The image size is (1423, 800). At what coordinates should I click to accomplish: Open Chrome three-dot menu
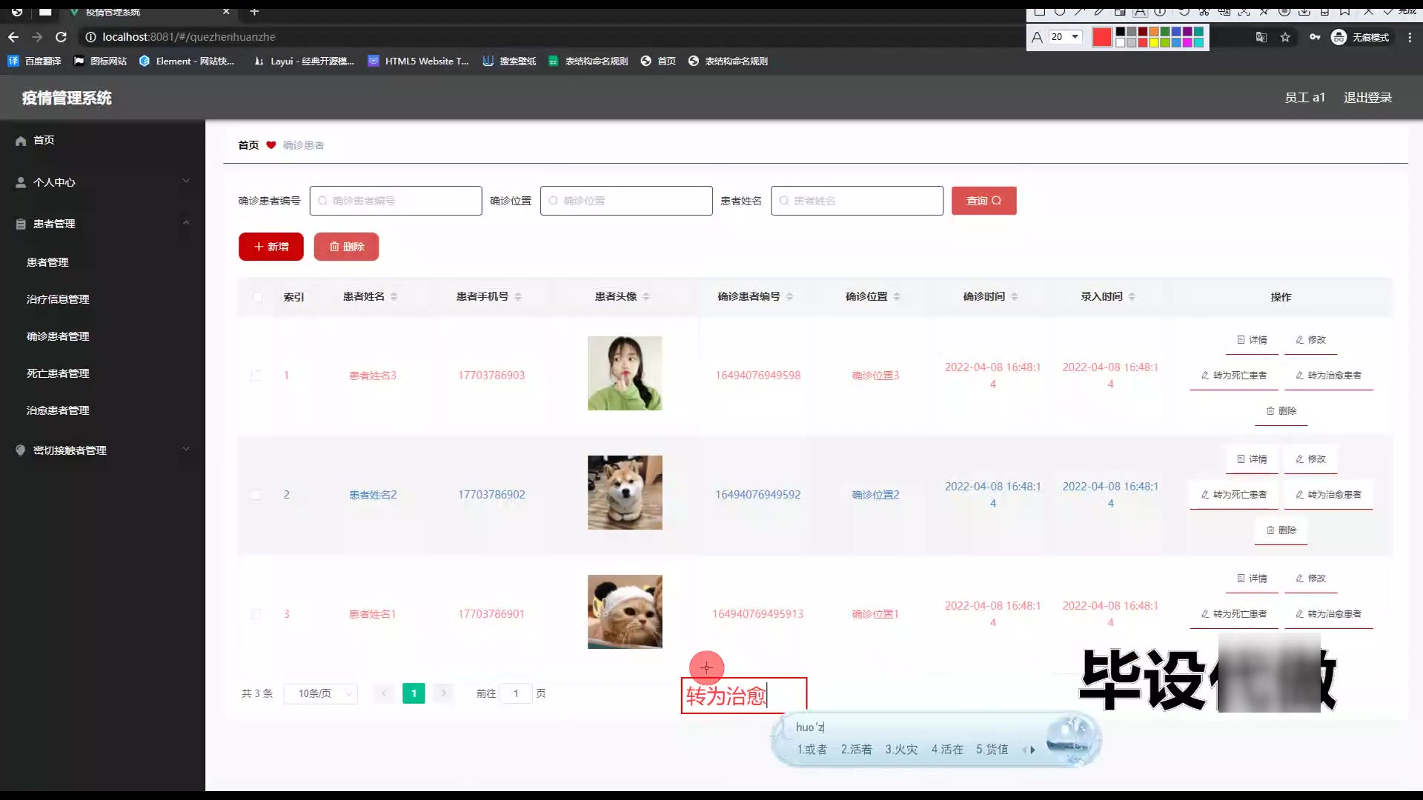(1410, 37)
